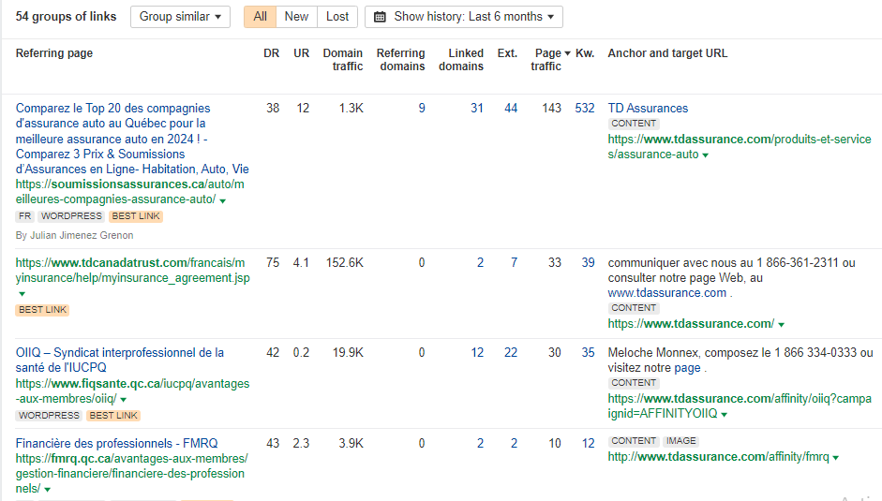Select domain traffic value 152.6K
The width and height of the screenshot is (882, 501).
(x=344, y=262)
